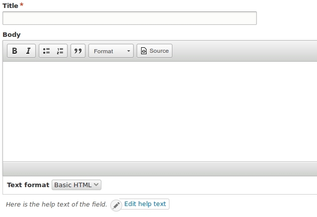
Task: Open the Edit help text link
Action: click(x=145, y=204)
